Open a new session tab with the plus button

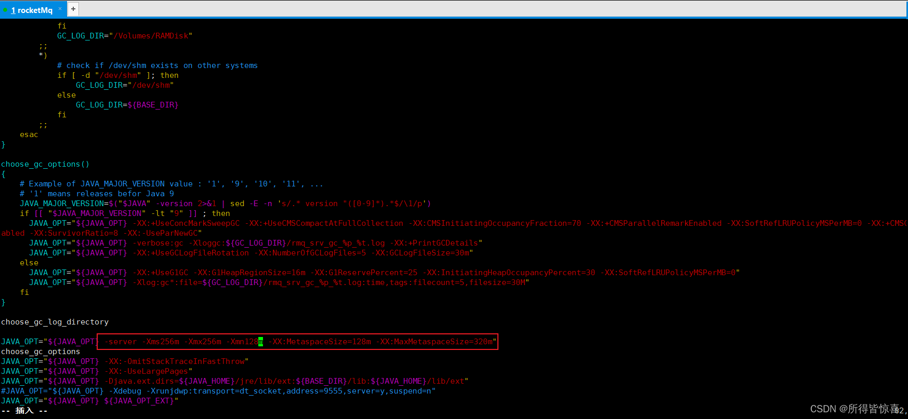click(73, 9)
